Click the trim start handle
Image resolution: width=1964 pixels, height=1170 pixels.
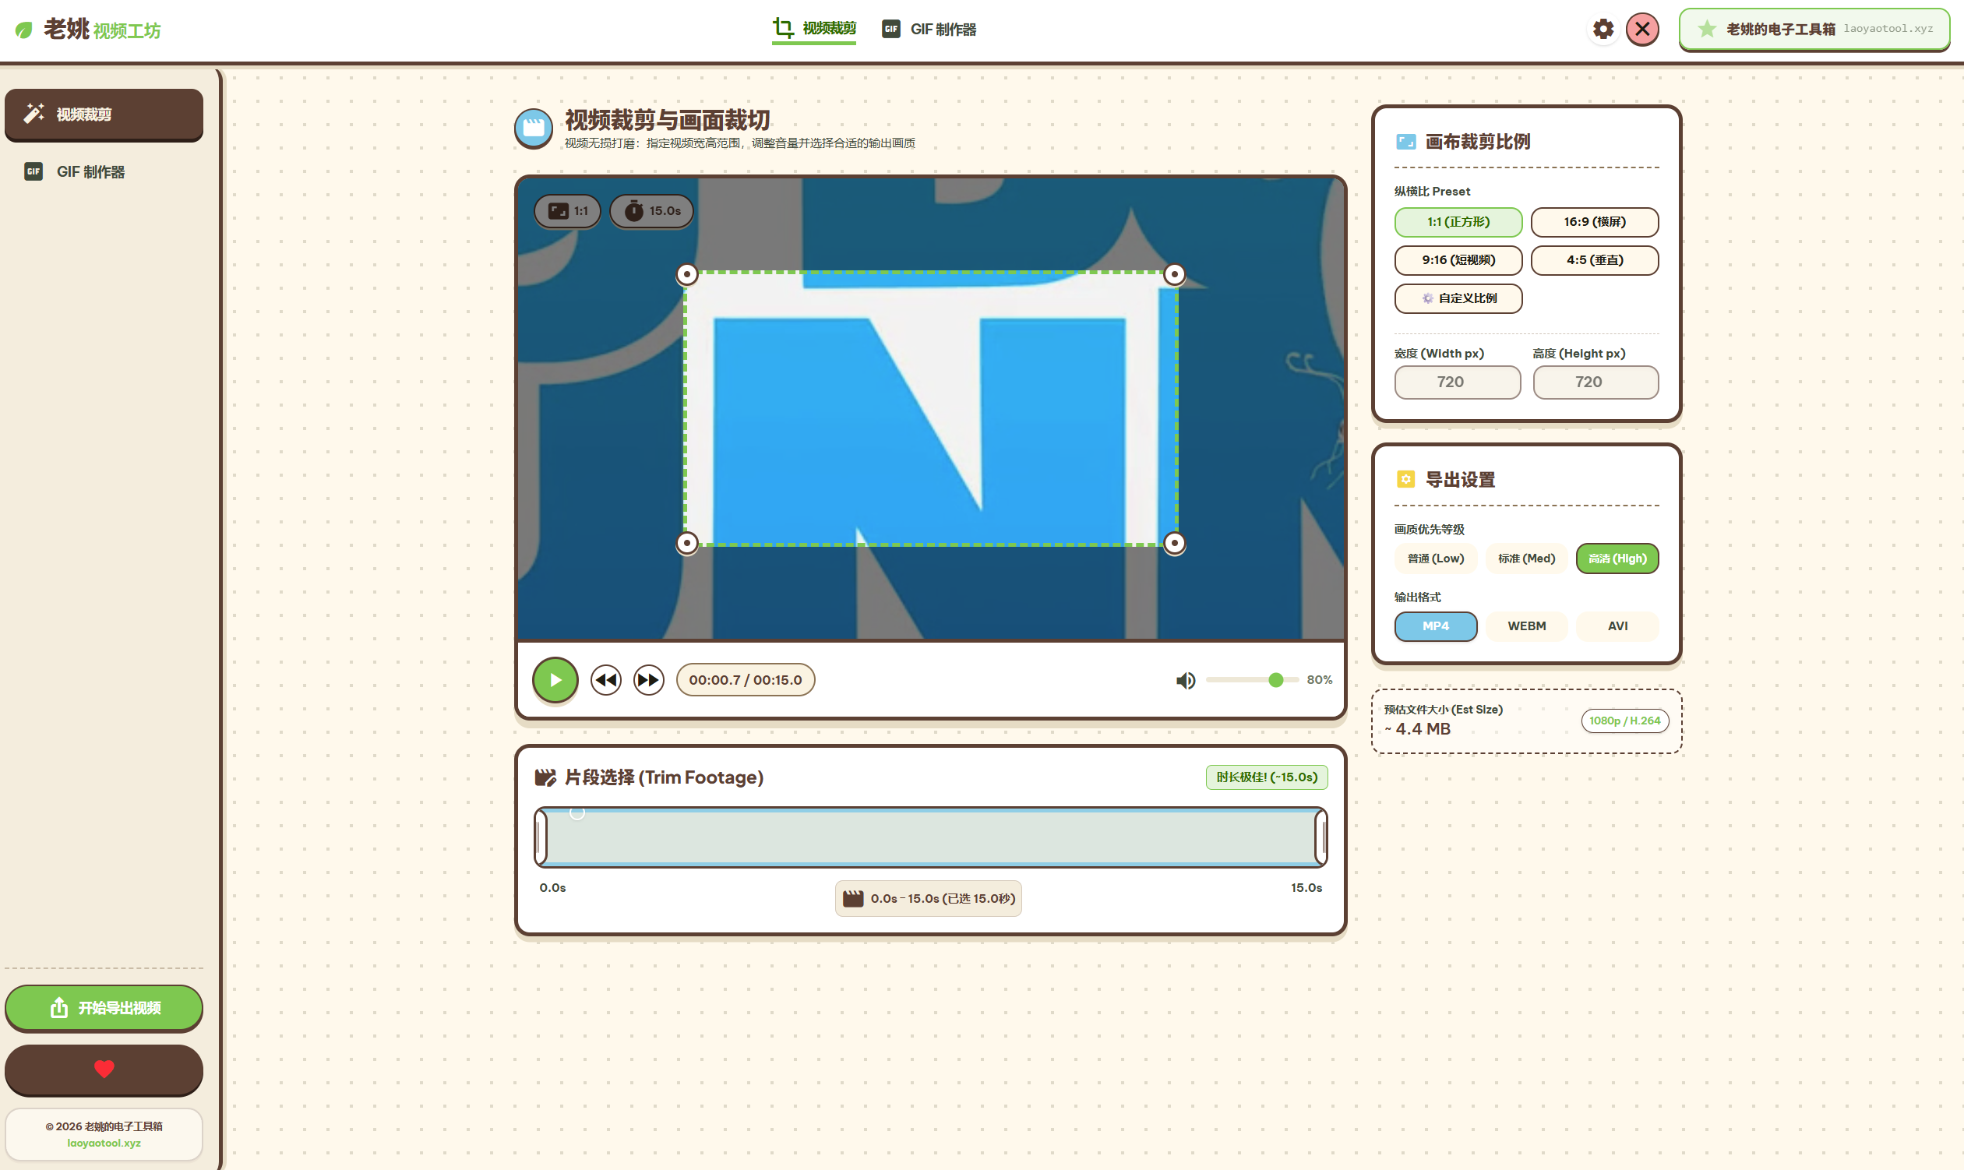(x=541, y=837)
